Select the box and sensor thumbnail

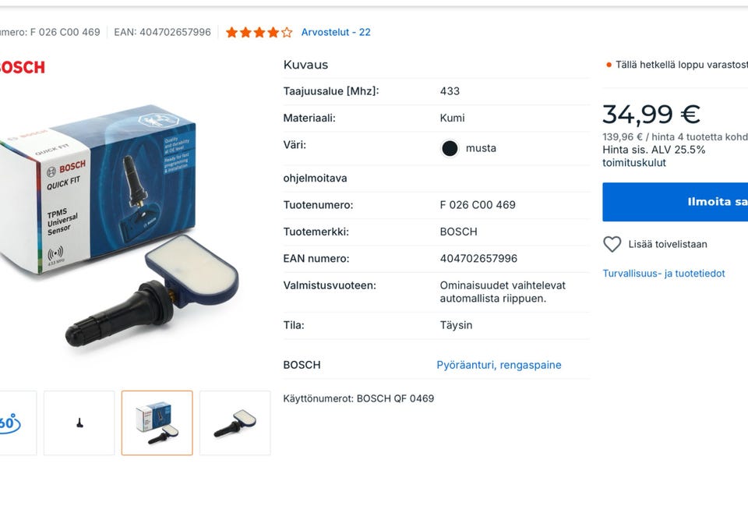[157, 423]
